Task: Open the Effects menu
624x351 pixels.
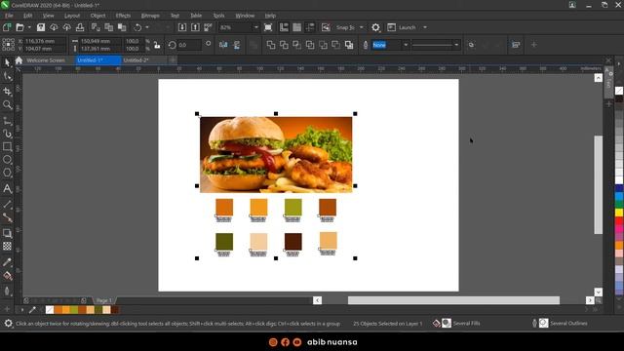Action: pos(123,16)
